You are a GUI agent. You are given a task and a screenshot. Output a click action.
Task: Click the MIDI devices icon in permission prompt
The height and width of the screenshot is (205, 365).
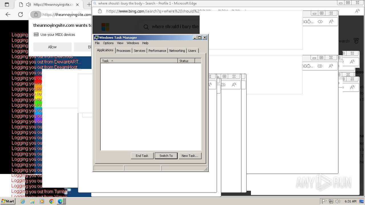pos(36,34)
